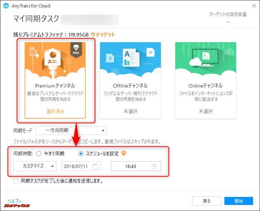
Task: Click the calendar icon in date field
Action: [96, 166]
